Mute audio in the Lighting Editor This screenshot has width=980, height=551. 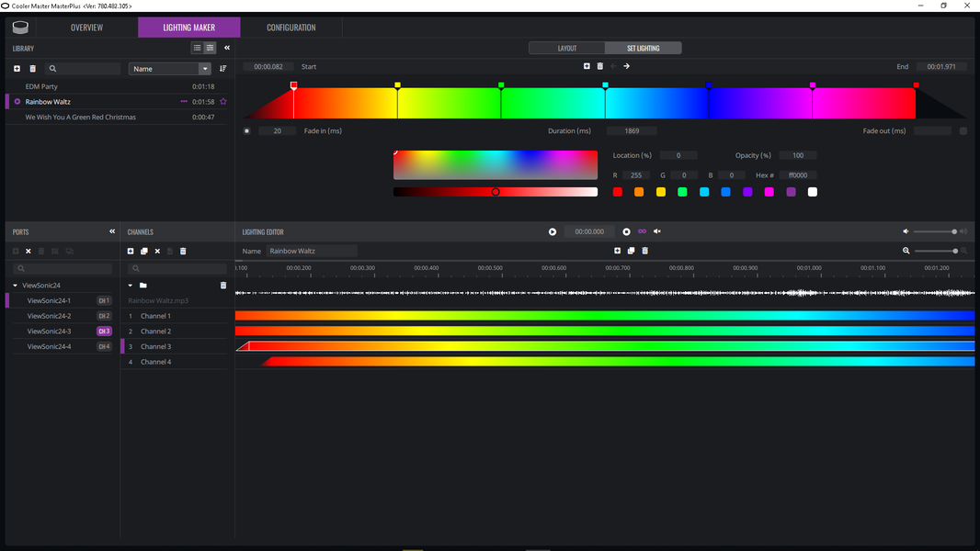657,231
